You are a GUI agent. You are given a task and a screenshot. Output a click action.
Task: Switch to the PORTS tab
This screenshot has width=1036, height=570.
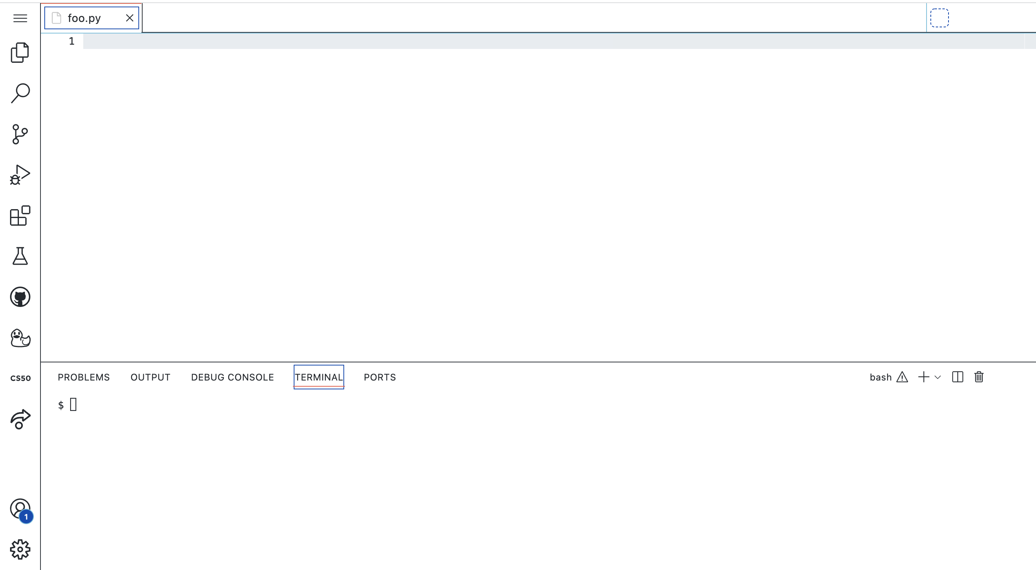(379, 377)
